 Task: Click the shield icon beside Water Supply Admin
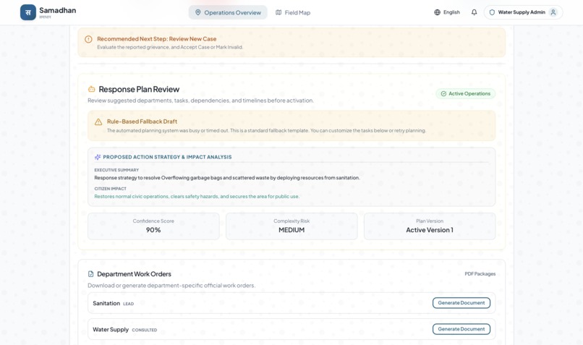492,12
